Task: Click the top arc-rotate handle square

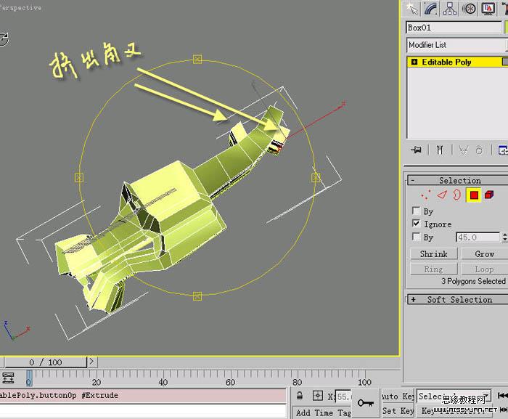Action: pos(197,59)
